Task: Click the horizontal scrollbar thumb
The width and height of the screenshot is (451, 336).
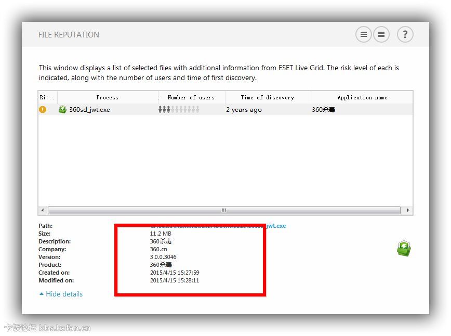Action: 224,211
